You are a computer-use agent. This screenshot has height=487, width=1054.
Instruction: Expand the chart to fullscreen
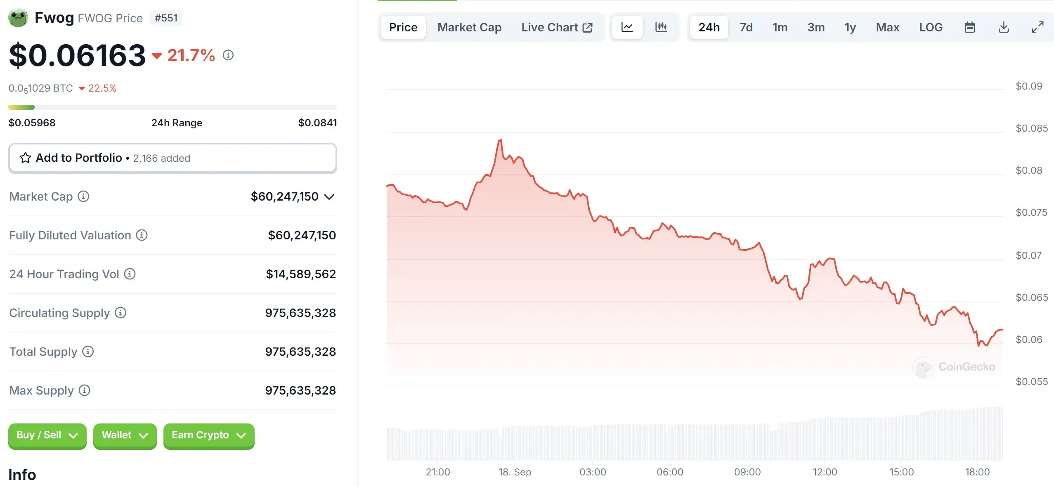click(1037, 27)
